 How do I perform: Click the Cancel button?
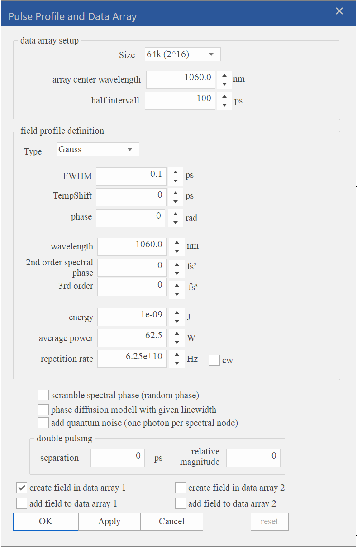[171, 521]
